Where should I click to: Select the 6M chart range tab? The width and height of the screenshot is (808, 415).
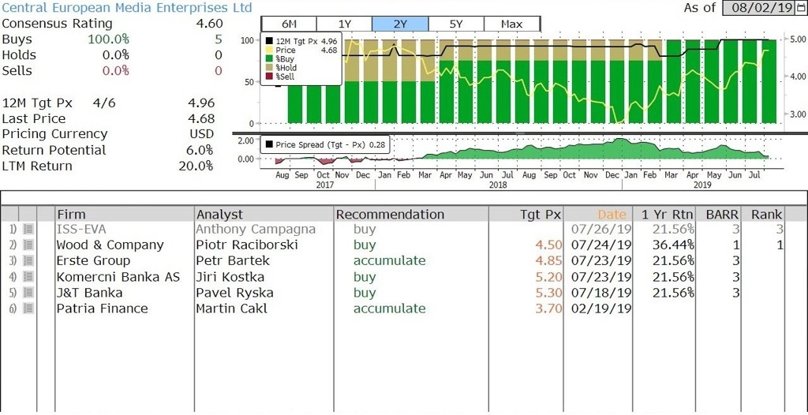pos(289,24)
